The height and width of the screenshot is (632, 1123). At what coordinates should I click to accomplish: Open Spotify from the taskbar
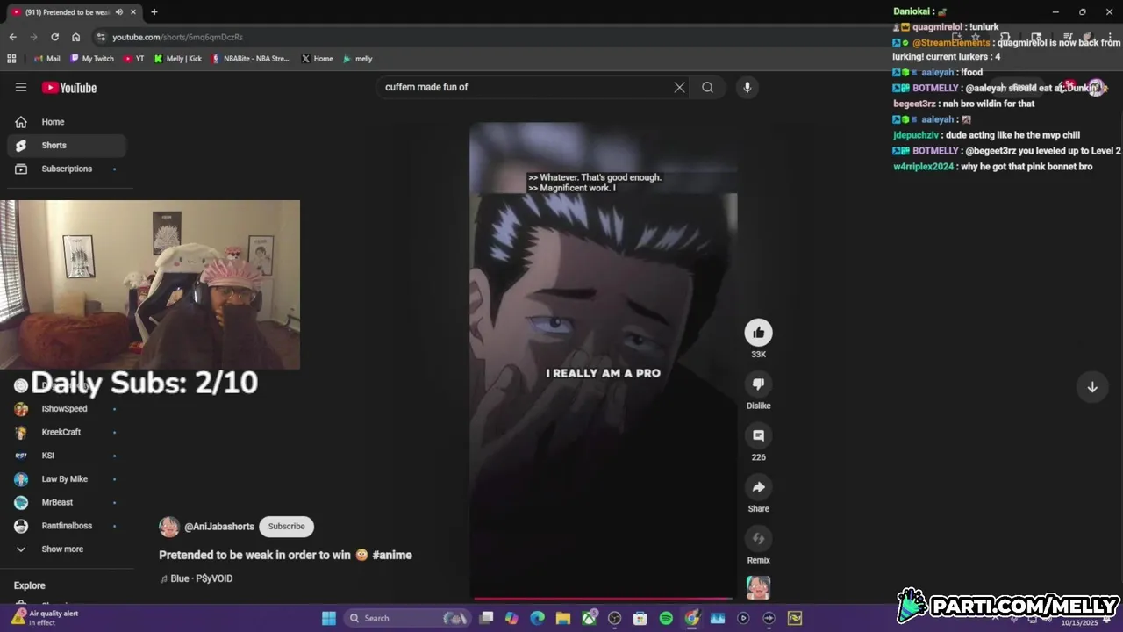tap(666, 618)
